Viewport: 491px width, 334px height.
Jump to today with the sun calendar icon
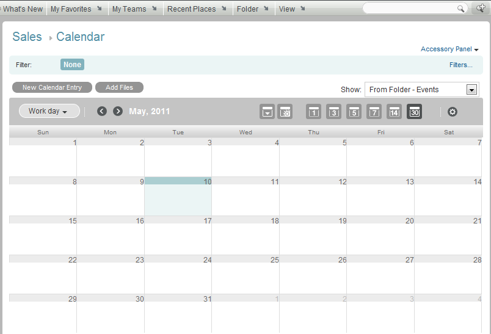[x=285, y=112]
